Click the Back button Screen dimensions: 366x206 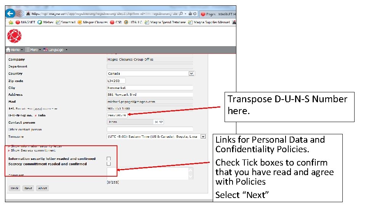coord(14,188)
